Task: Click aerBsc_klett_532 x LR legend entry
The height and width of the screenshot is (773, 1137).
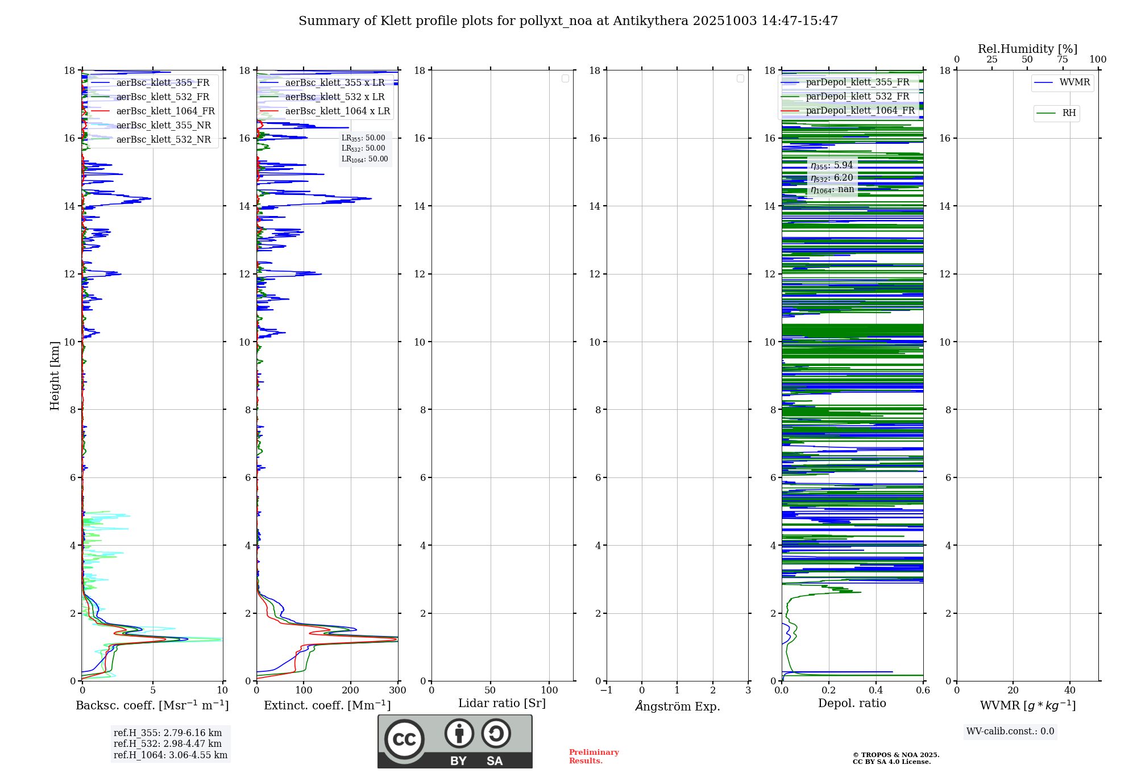Action: pyautogui.click(x=334, y=97)
